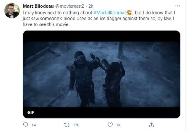Image resolution: width=187 pixels, height=131 pixels.
Task: Click the black letterbox bar above the GIF scene
Action: pyautogui.click(x=102, y=36)
